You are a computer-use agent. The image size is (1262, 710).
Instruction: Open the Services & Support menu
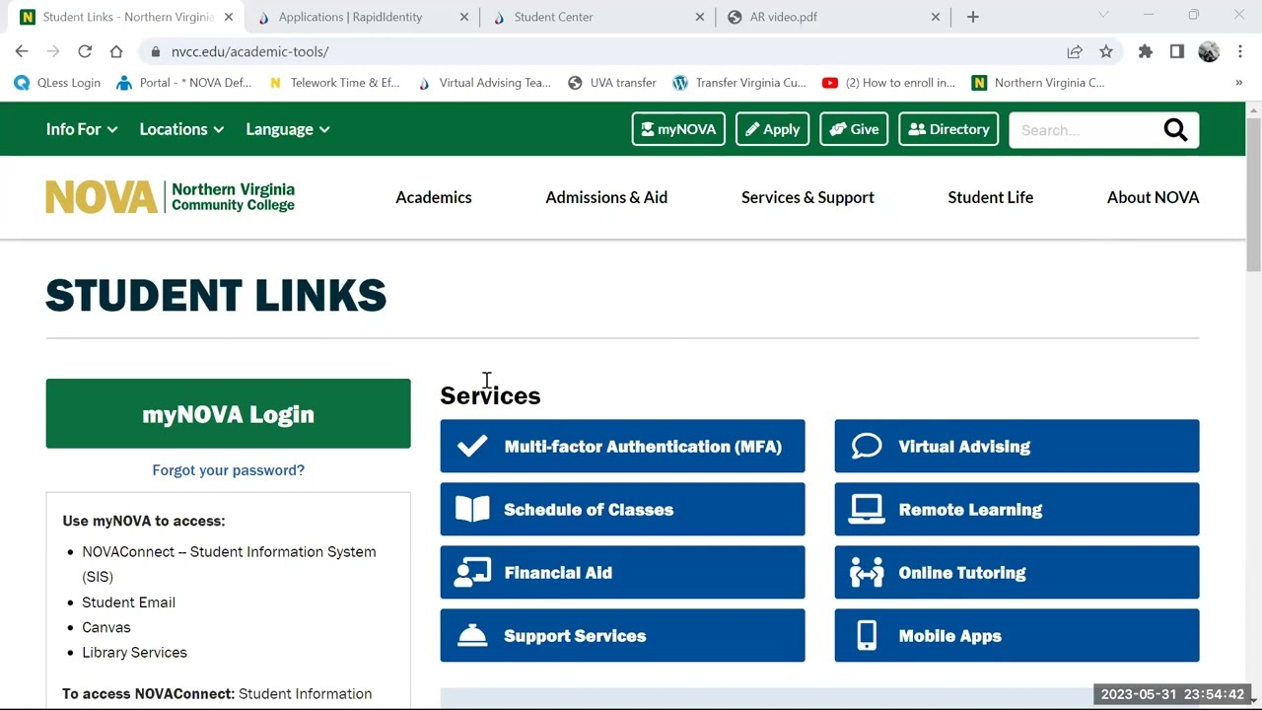[807, 197]
